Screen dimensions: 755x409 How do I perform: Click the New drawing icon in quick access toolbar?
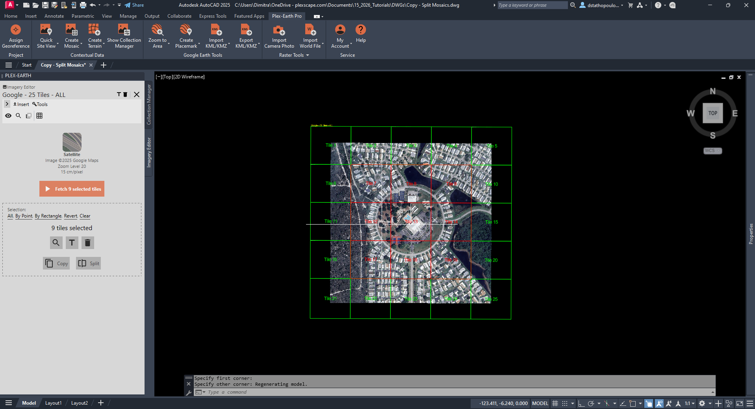coord(26,5)
